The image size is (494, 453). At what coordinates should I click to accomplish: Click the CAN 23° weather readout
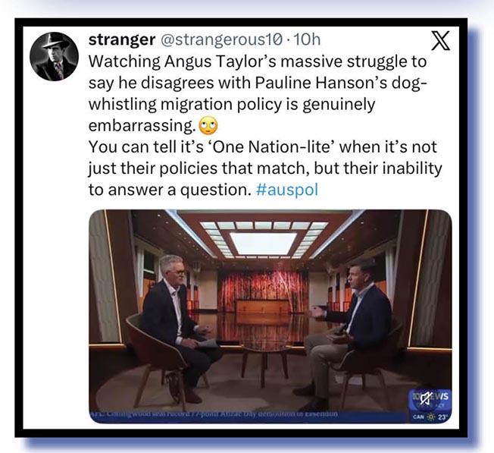pos(430,417)
